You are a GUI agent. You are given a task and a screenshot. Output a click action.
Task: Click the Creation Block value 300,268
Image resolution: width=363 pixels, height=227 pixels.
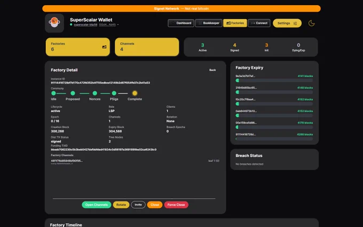click(57, 131)
